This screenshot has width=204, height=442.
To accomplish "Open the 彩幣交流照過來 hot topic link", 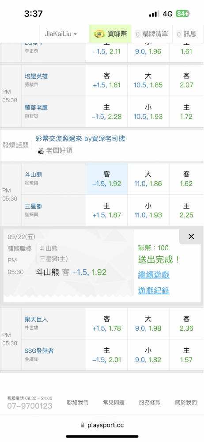I will pyautogui.click(x=80, y=138).
